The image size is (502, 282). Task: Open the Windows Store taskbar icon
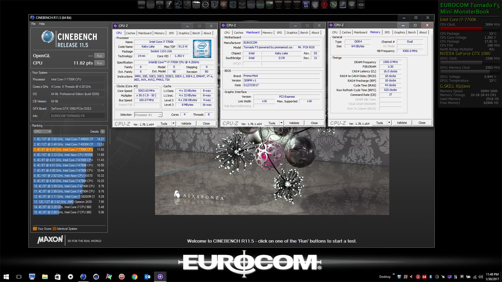[x=58, y=277]
